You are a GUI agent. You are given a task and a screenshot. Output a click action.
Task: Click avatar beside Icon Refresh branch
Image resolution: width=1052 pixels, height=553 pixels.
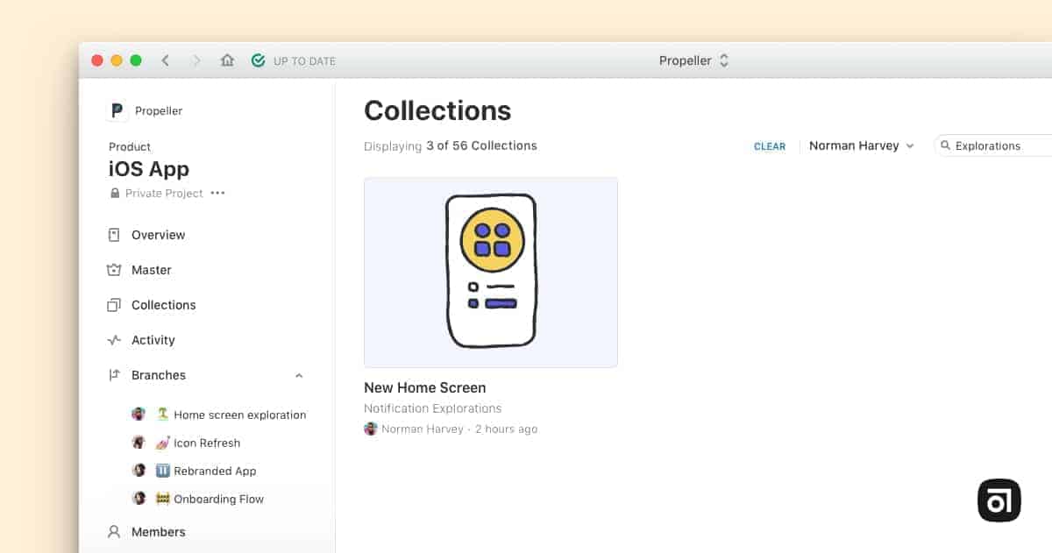pos(139,442)
